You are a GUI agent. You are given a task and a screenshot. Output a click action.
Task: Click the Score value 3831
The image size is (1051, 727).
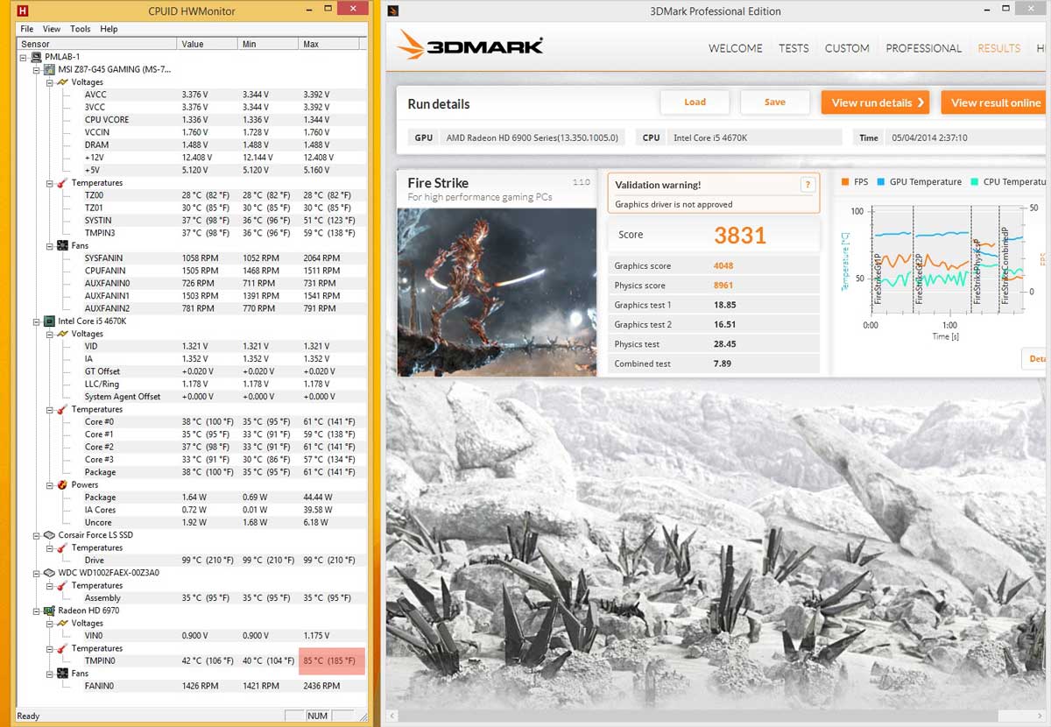click(x=740, y=235)
